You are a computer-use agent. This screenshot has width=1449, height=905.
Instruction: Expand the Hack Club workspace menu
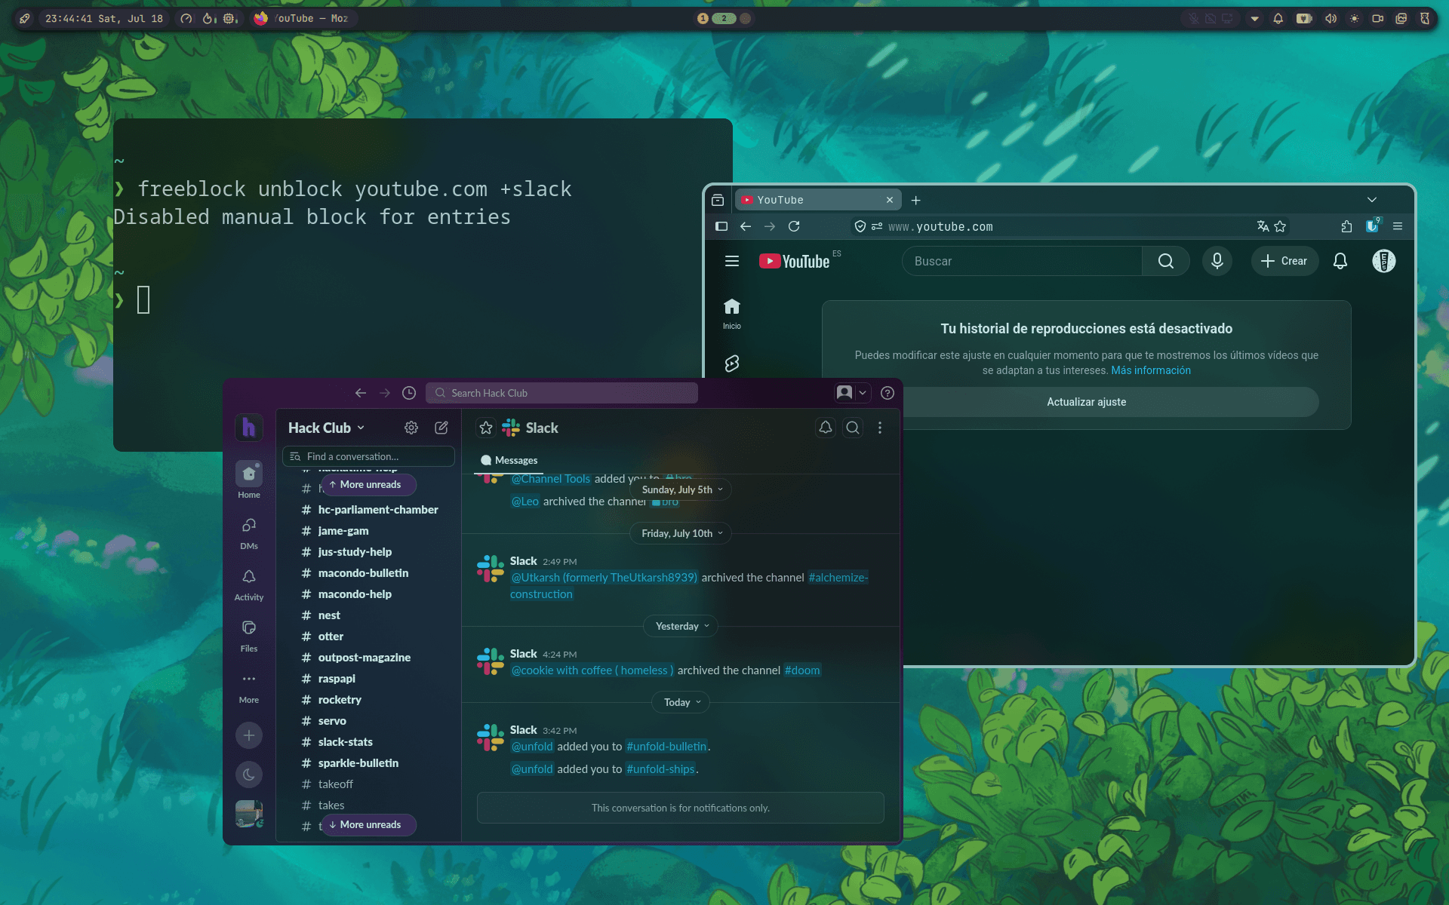(327, 428)
